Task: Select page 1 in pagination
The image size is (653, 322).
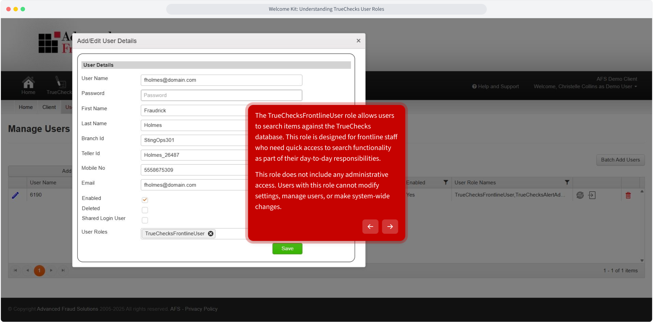Action: click(x=39, y=270)
